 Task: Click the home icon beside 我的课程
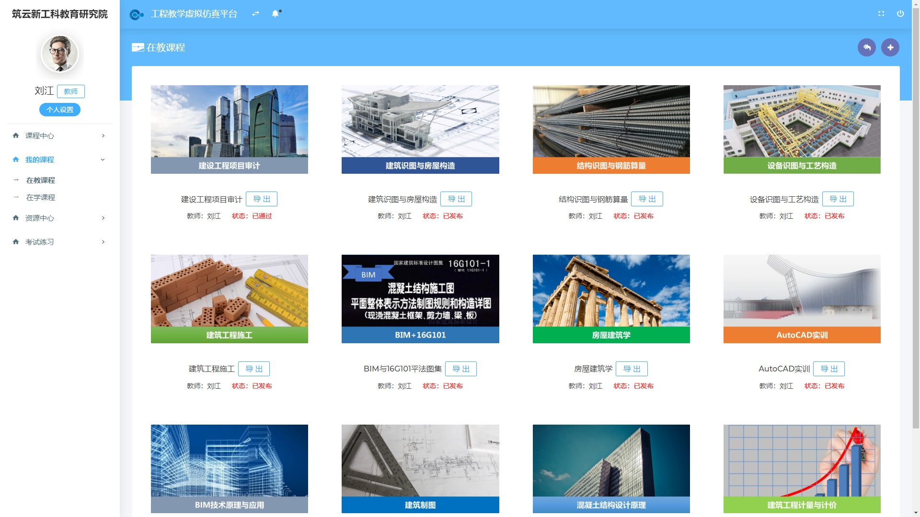coord(16,159)
